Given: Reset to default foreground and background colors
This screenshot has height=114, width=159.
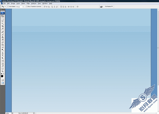Looking at the screenshot, I should tap(1, 74).
